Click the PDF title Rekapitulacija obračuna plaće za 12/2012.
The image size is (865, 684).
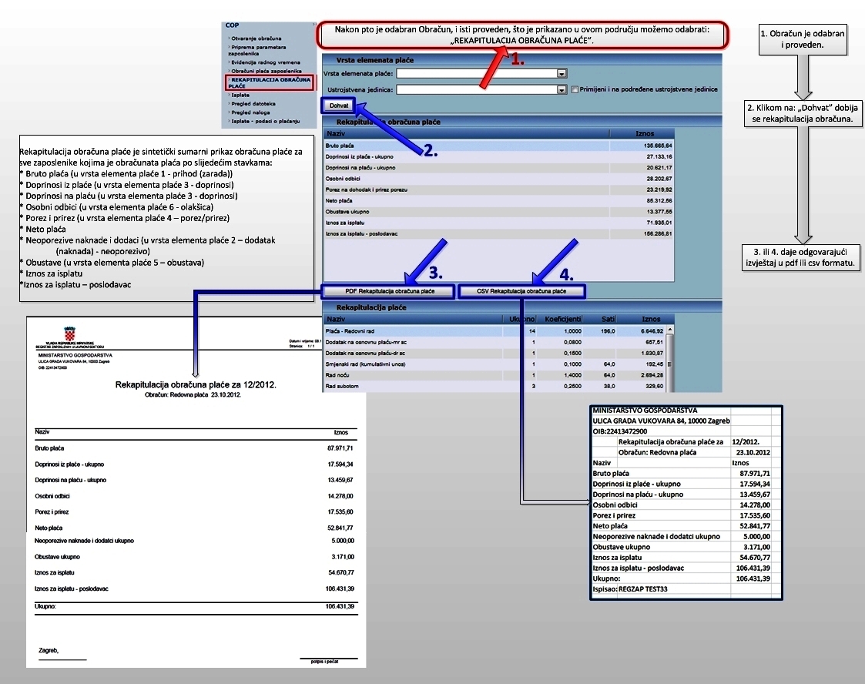tap(196, 385)
